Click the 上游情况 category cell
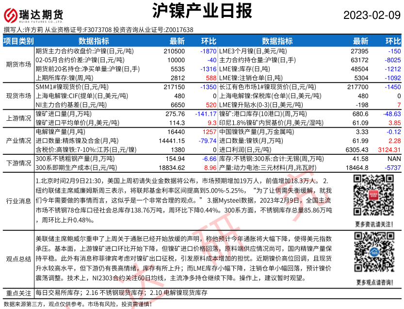 point(18,118)
